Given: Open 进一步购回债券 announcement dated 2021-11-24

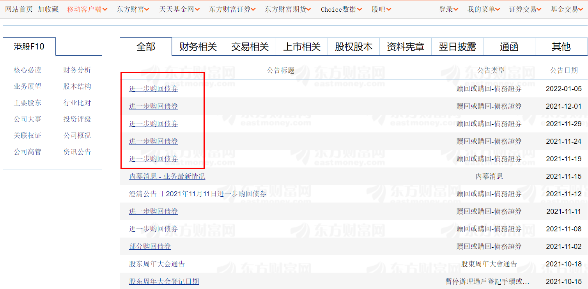Looking at the screenshot, I should point(154,141).
